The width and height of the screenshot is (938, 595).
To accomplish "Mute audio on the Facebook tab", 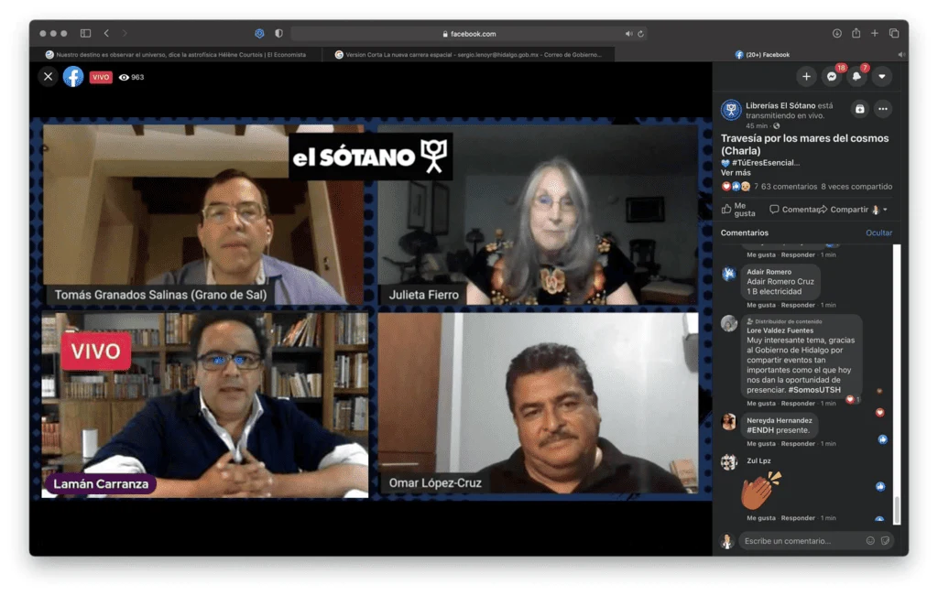I will (901, 54).
